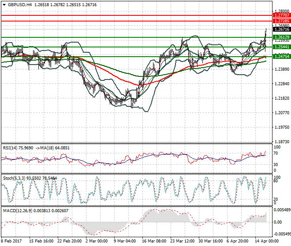Click the MACD scale value 0.005489
This screenshot has height=246, width=291.
[x=282, y=210]
